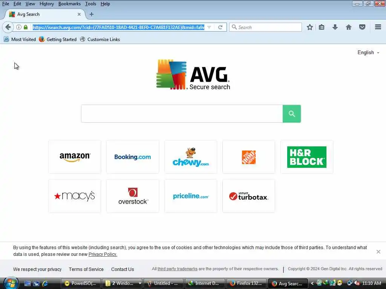Click the browser back arrow button
The height and width of the screenshot is (289, 386).
8,27
